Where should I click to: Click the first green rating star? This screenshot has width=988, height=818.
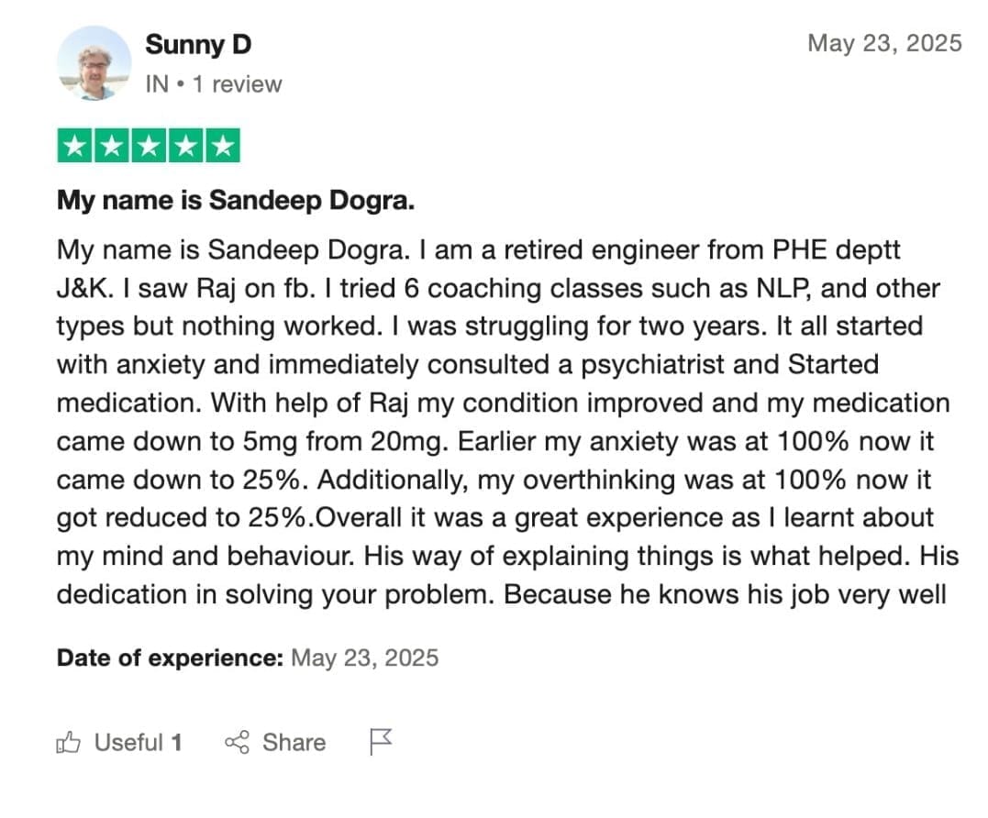tap(74, 146)
